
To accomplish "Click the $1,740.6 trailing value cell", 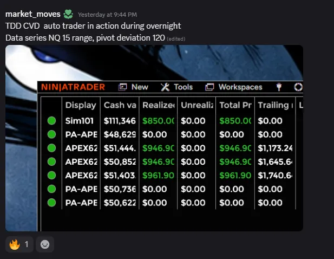I will pyautogui.click(x=275, y=176).
